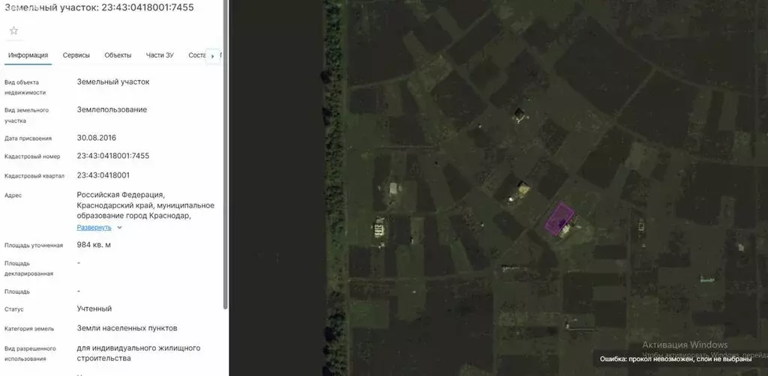The image size is (768, 376).
Task: Open the partially hidden Соста… tab
Action: pyautogui.click(x=196, y=55)
